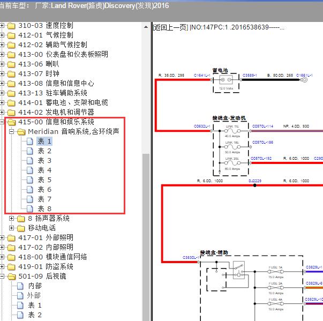Click the folder icon of 417-02 内部照明
Screen dimensions: 323x321
coord(11,248)
